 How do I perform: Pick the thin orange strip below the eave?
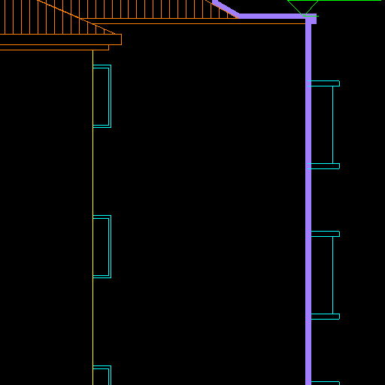pos(54,47)
